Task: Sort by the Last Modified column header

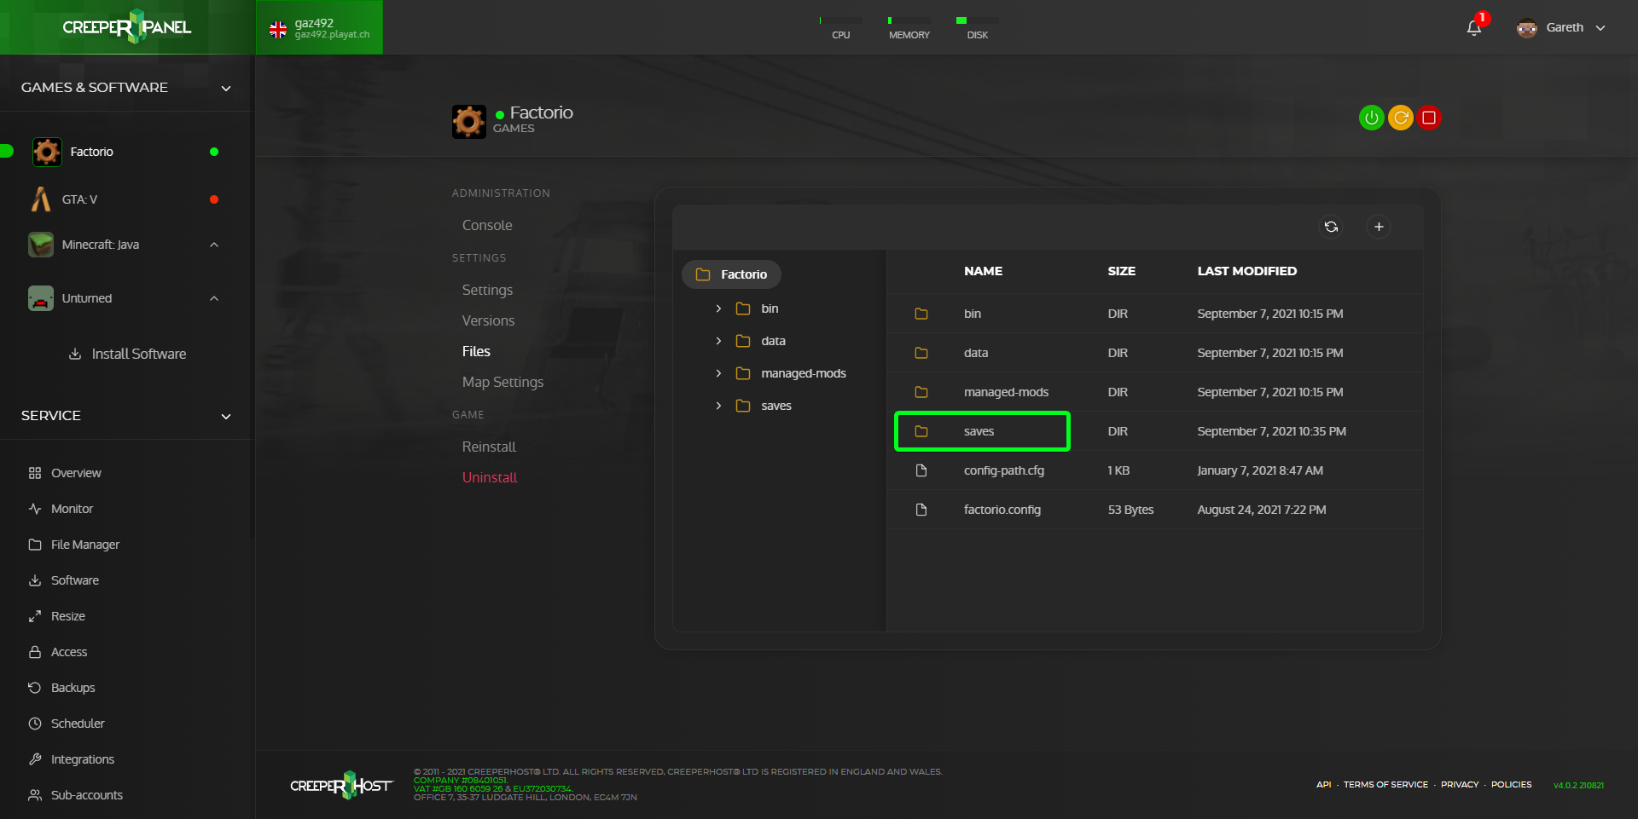Action: [1246, 271]
